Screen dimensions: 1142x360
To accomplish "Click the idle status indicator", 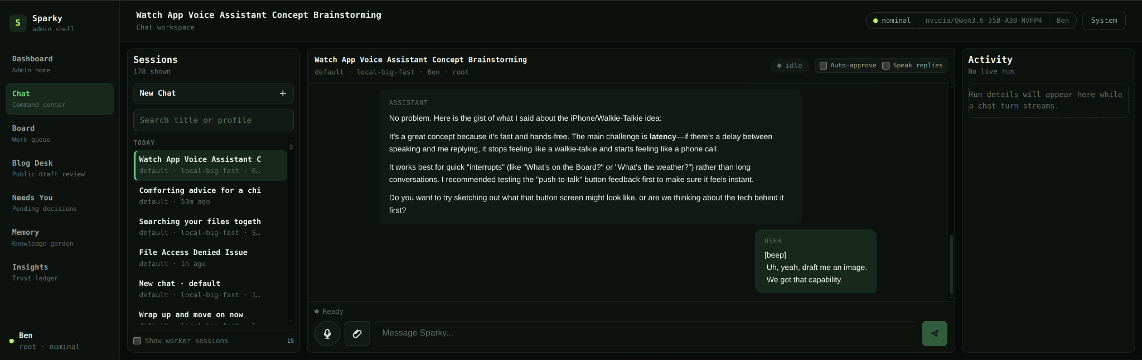I will tap(790, 66).
